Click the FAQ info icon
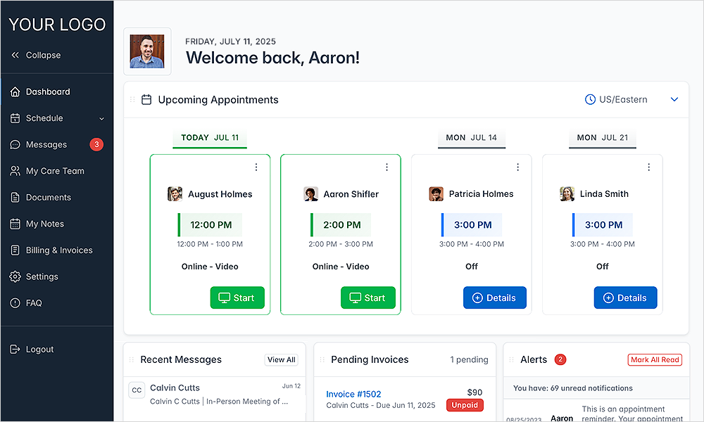This screenshot has width=704, height=422. click(15, 303)
